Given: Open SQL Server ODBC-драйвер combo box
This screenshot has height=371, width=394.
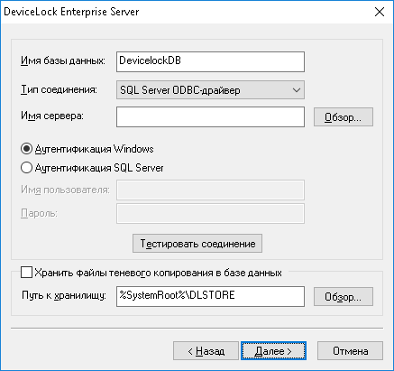Looking at the screenshot, I should (210, 90).
